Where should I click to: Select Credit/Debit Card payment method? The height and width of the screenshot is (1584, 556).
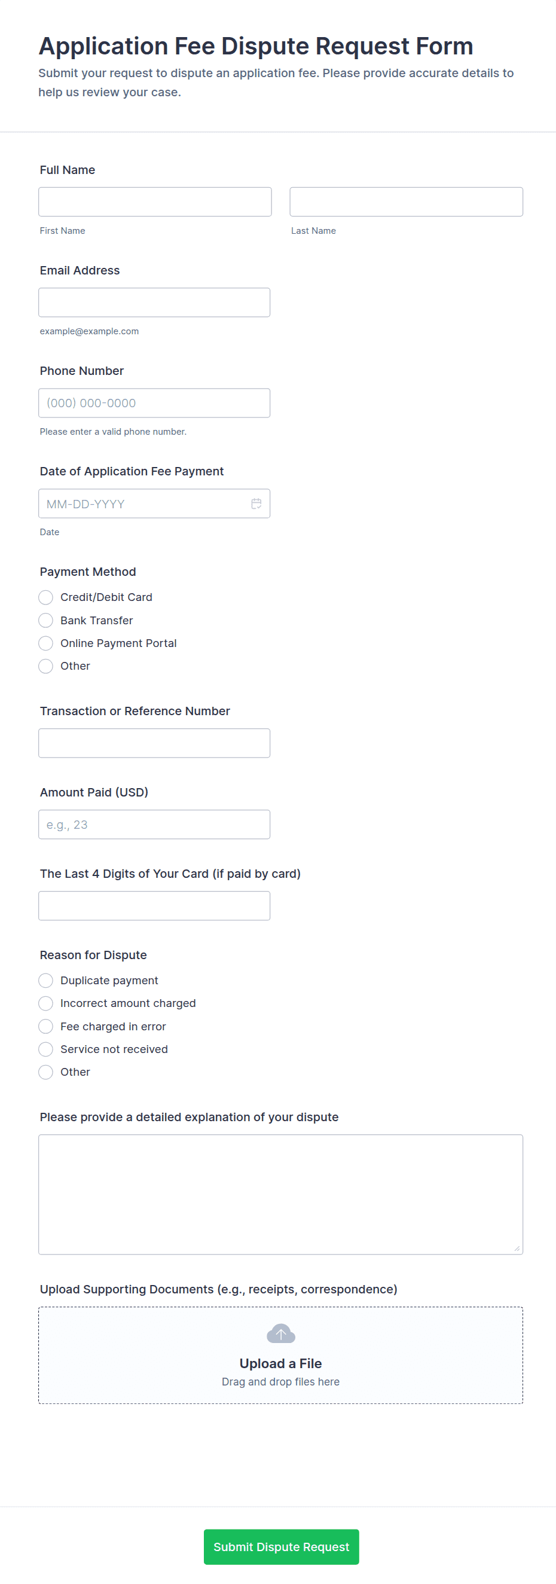point(46,597)
